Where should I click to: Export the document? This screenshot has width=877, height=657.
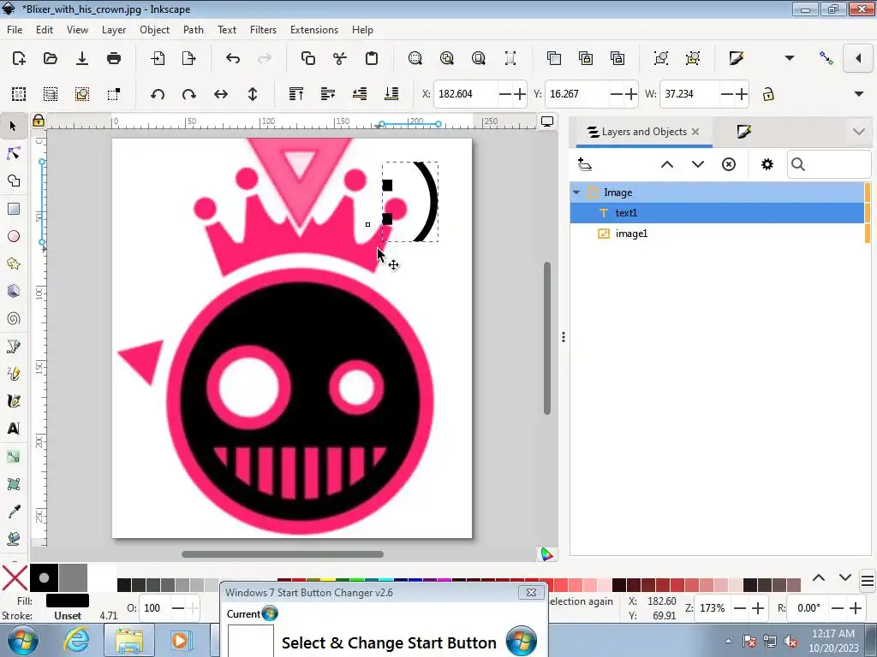click(x=189, y=58)
